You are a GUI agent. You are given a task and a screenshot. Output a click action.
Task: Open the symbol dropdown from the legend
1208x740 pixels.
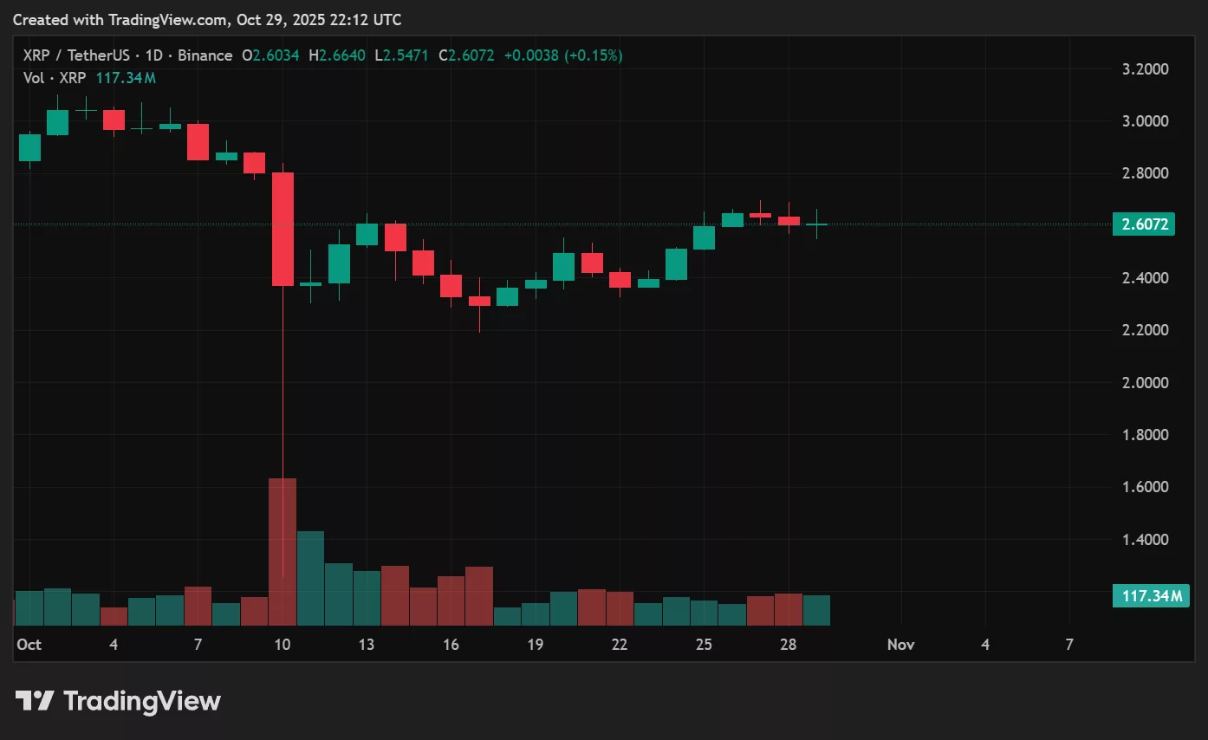click(77, 55)
